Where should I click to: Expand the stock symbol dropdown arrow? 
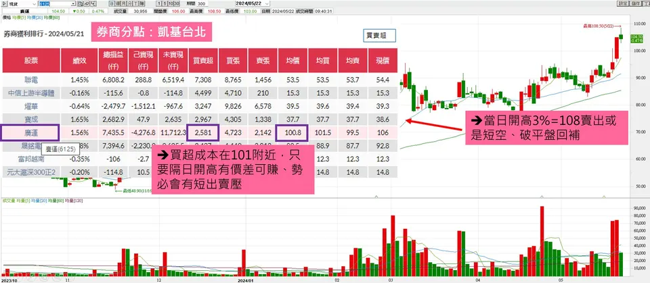coord(73,4)
